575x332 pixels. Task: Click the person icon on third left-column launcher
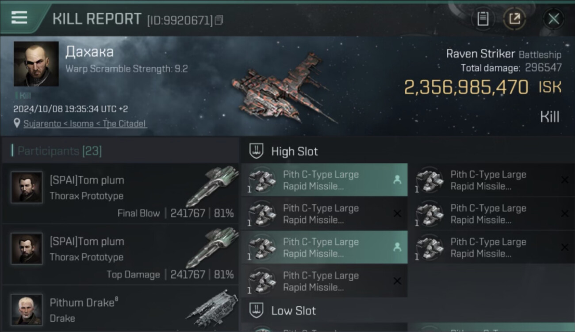click(397, 247)
